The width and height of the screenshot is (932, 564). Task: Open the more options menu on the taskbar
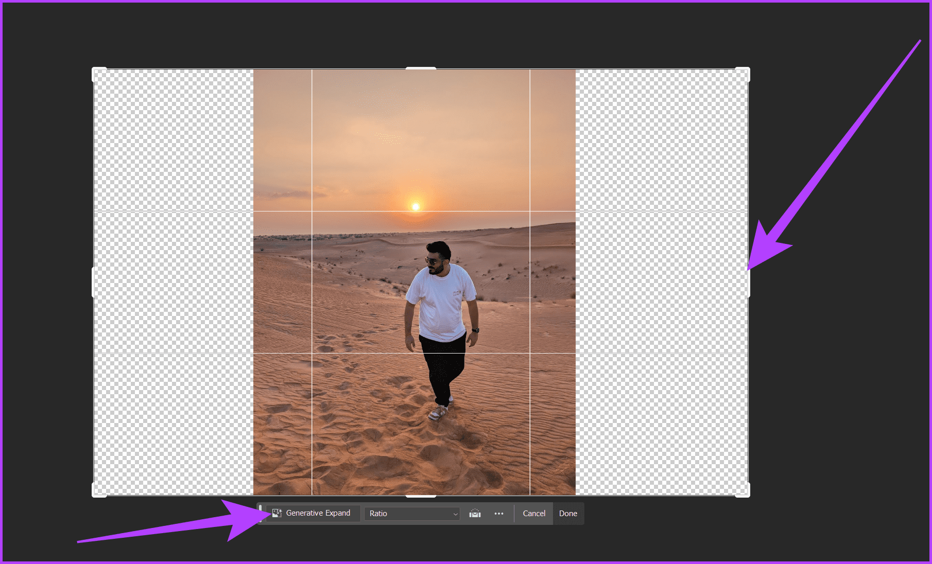click(498, 513)
